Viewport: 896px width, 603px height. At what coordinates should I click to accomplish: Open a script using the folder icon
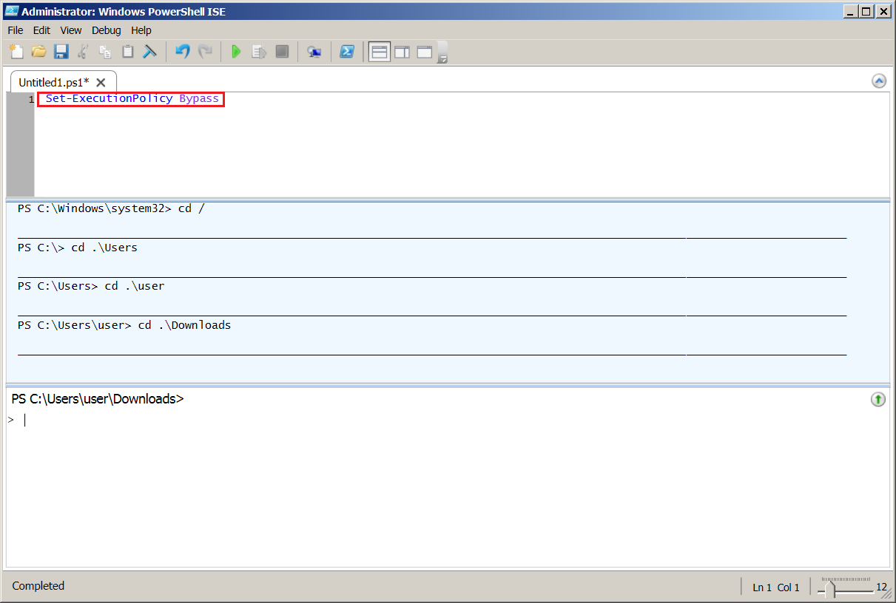pos(38,51)
